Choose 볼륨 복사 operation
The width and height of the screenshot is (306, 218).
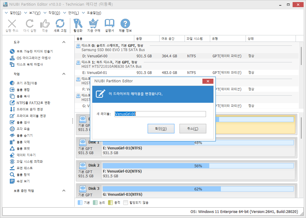pyautogui.click(x=20, y=96)
